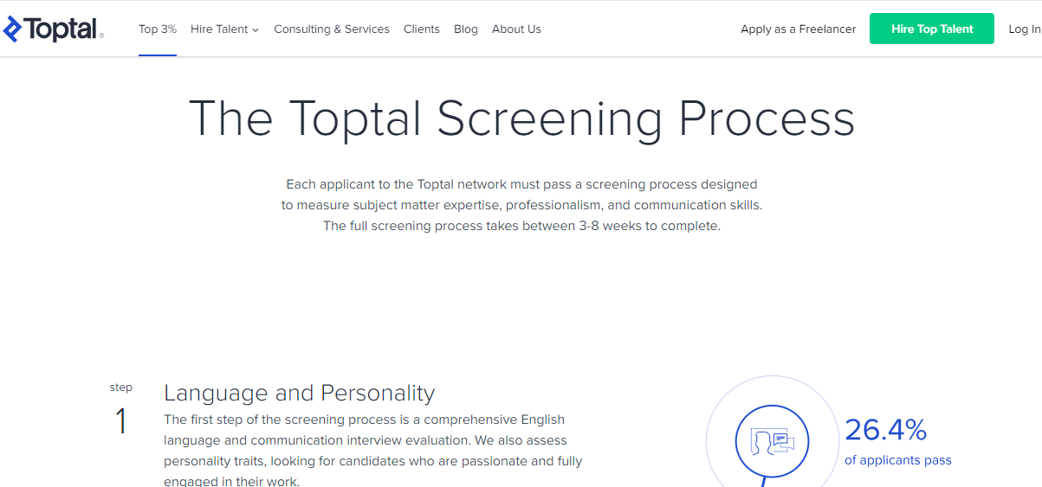Click the step 1 number label

point(120,421)
